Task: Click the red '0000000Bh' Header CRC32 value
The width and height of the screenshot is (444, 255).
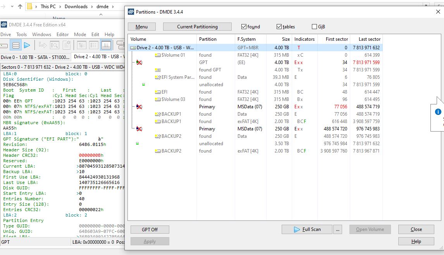Action: click(91, 155)
